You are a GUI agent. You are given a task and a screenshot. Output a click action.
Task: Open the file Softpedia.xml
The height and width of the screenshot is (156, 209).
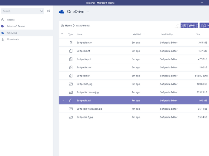click(84, 67)
